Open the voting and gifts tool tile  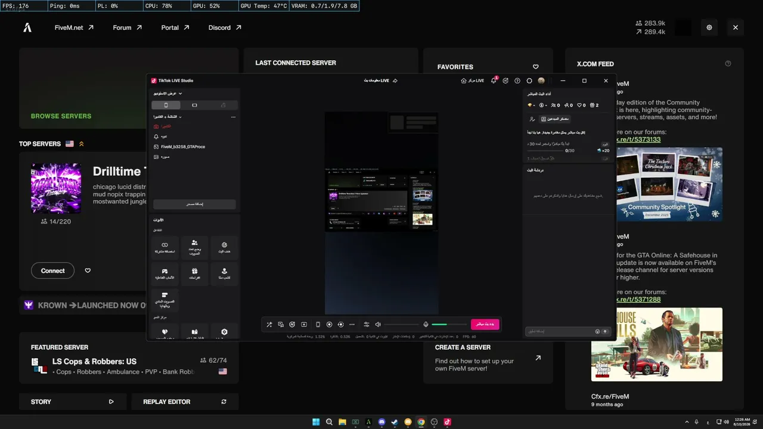(x=165, y=300)
